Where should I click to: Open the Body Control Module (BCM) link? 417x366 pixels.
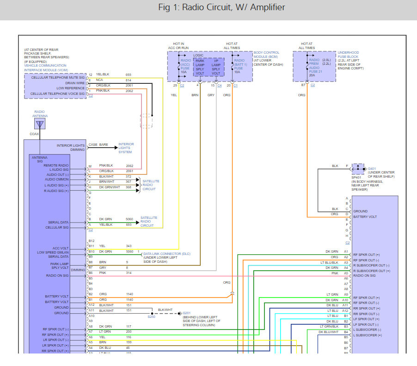click(266, 55)
